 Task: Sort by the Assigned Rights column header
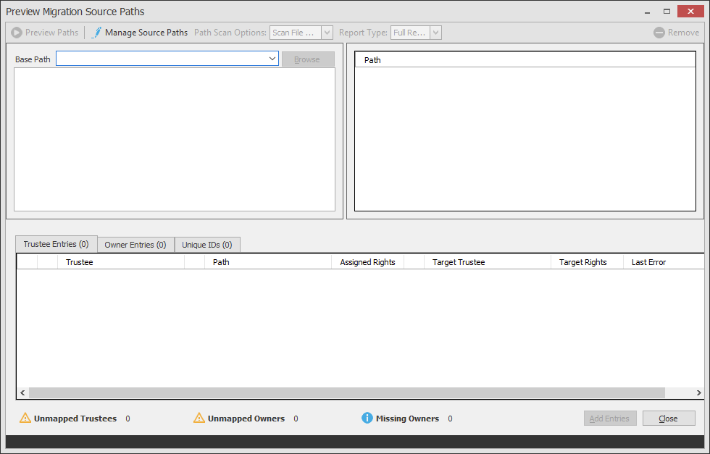pyautogui.click(x=368, y=262)
